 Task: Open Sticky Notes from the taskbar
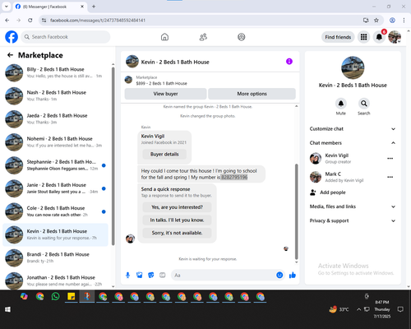(x=72, y=296)
